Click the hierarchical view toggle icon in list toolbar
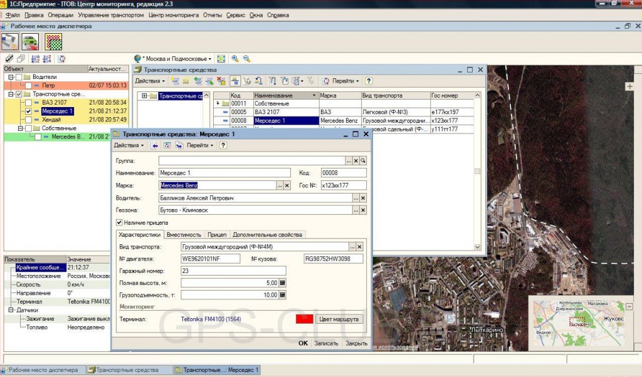 click(235, 81)
